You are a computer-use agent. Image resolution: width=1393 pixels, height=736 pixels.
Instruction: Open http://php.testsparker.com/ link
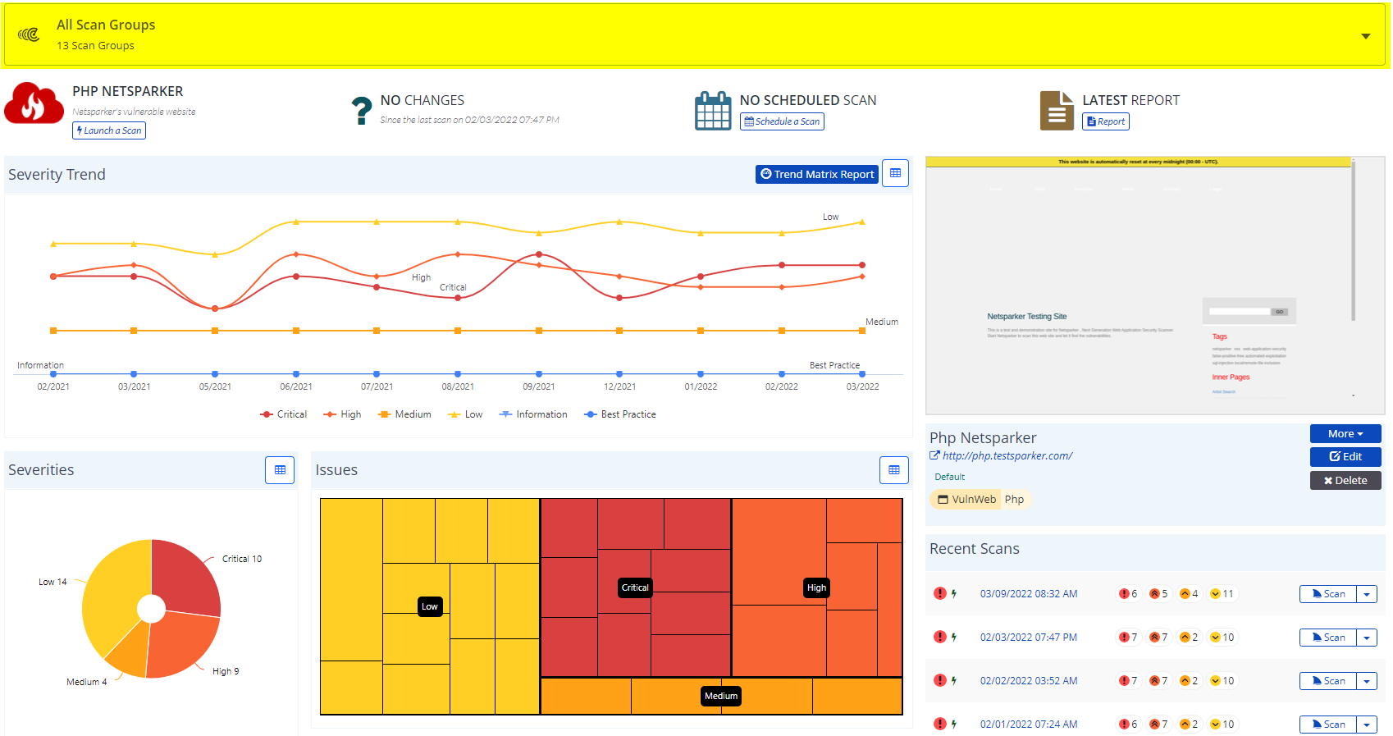point(1007,456)
